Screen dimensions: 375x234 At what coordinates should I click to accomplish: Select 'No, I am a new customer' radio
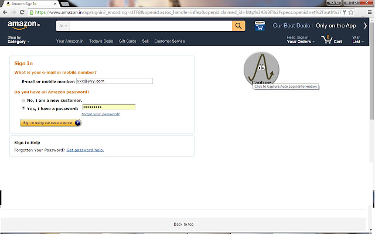[23, 101]
